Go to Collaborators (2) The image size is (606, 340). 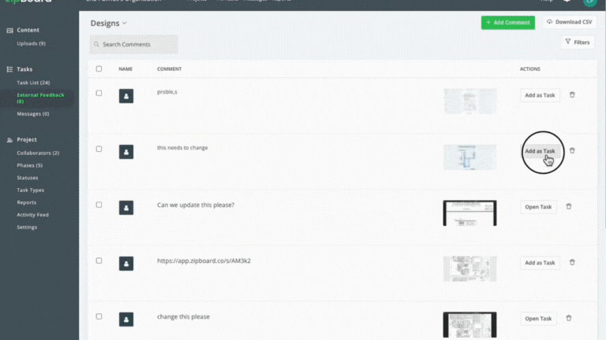pyautogui.click(x=38, y=153)
